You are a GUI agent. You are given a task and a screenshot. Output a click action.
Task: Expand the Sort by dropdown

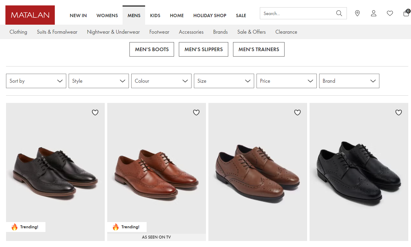point(36,81)
